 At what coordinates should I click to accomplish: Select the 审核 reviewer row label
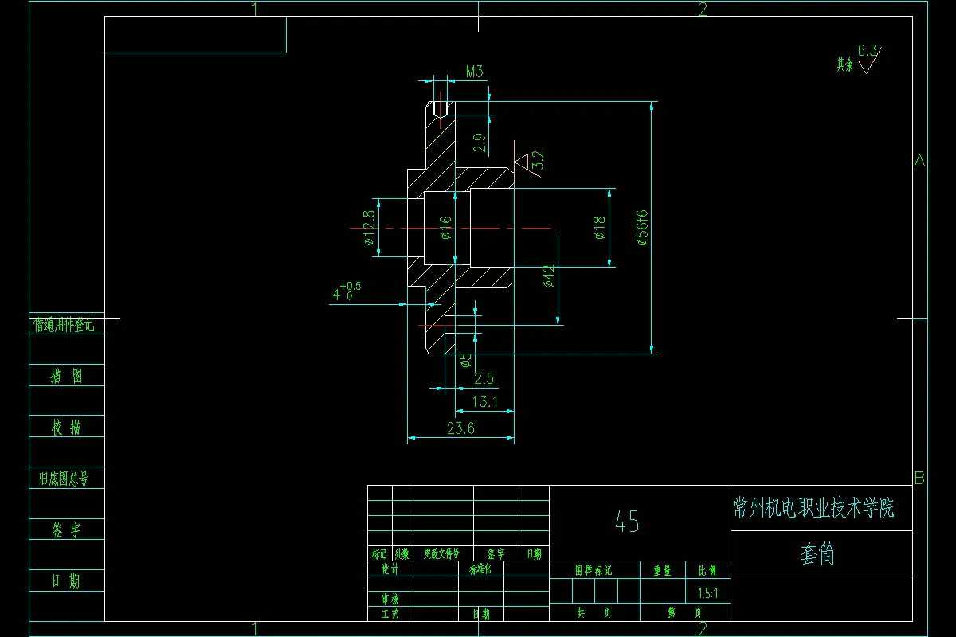click(x=390, y=599)
